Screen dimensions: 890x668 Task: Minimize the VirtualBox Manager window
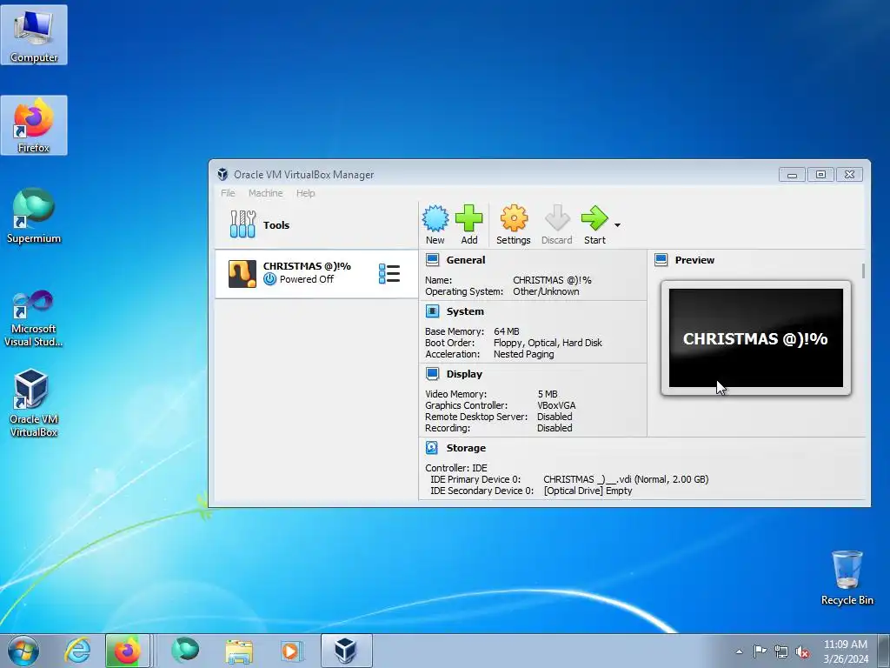click(x=793, y=174)
